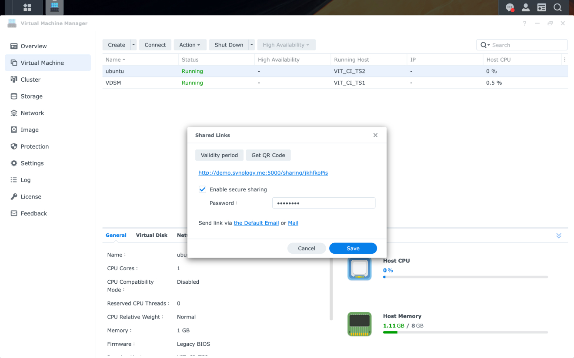
Task: Expand the Create button dropdown arrow
Action: (133, 45)
